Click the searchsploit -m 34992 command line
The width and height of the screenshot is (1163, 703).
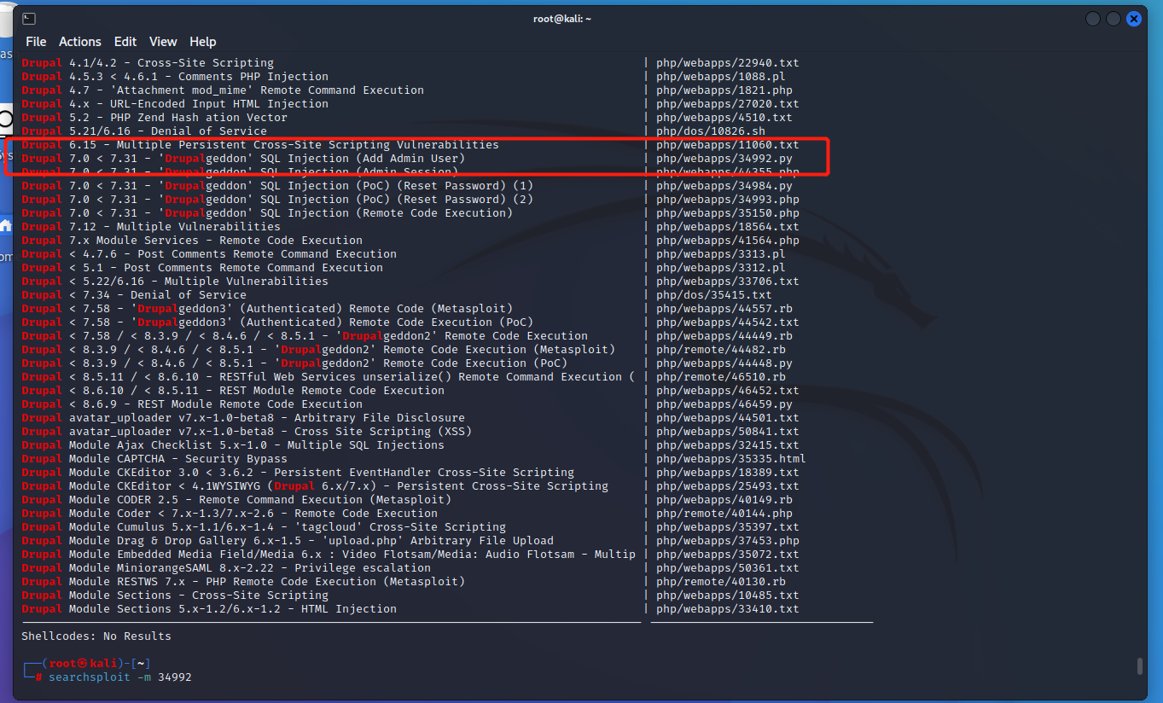120,677
